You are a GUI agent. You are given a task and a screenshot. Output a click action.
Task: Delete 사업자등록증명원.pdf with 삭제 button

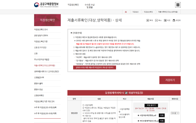tap(162, 115)
